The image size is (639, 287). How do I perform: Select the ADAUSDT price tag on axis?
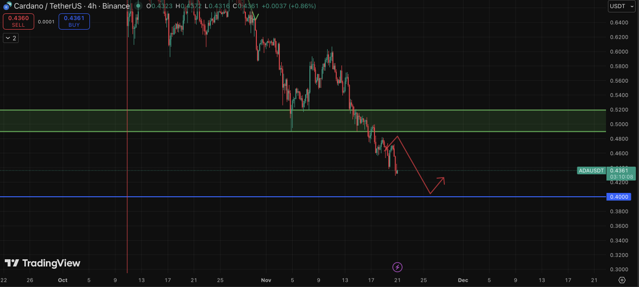pos(591,171)
